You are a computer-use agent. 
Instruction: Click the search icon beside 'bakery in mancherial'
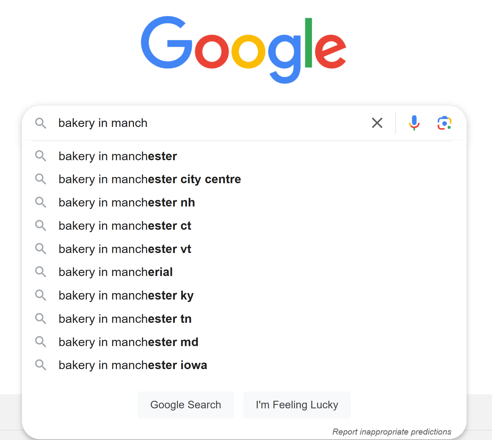coord(41,272)
